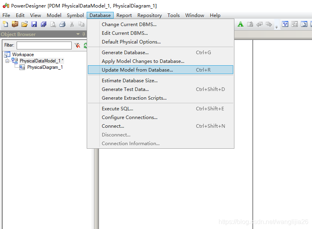
Task: Click the Object Browser panel title
Action: click(x=18, y=34)
